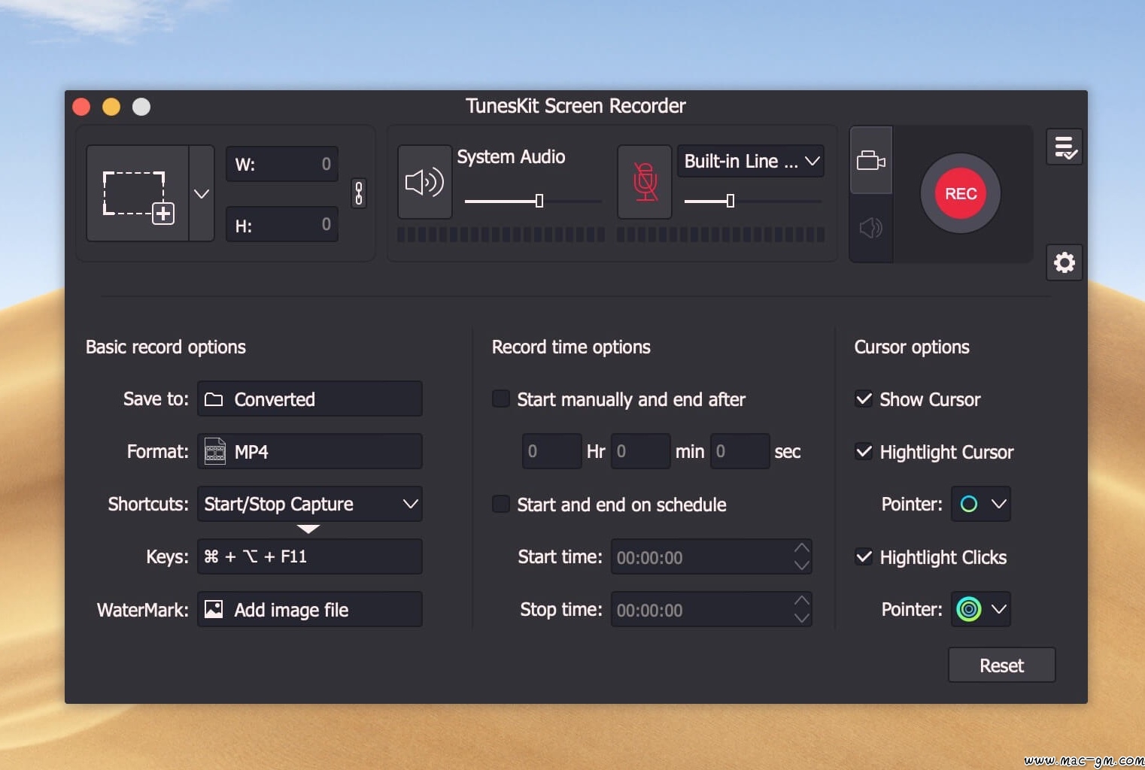Screen dimensions: 1145x770
Task: Click the watermark image icon
Action: 214,609
